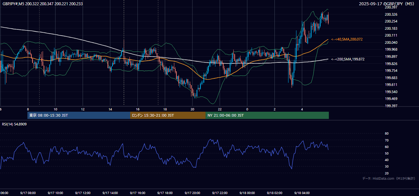Click hour label 8 under price chart
Viewport: 419px width, 196px height.
28,109
